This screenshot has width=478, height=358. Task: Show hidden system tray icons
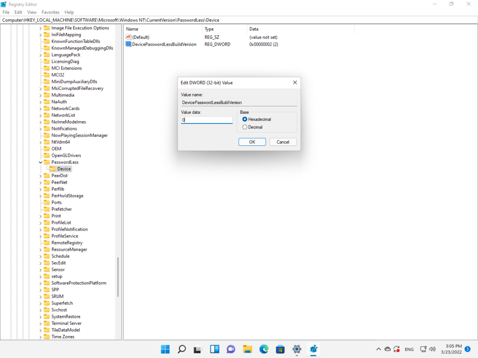point(379,349)
